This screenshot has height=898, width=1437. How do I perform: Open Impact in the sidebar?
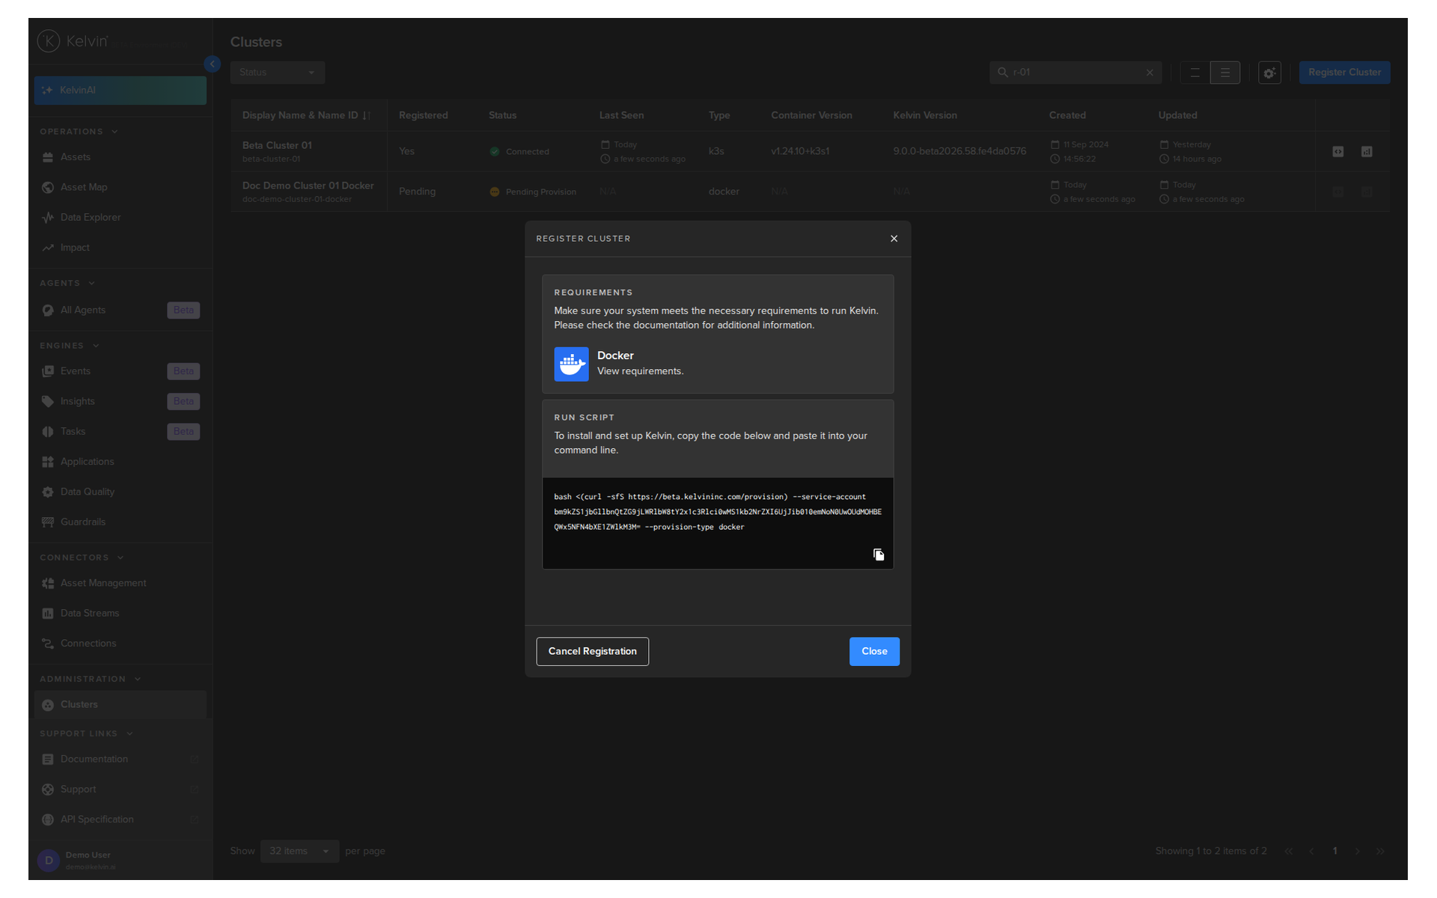point(120,248)
